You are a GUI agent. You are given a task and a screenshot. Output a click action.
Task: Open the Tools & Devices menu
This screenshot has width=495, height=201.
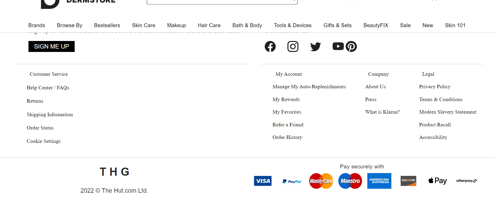pyautogui.click(x=293, y=25)
